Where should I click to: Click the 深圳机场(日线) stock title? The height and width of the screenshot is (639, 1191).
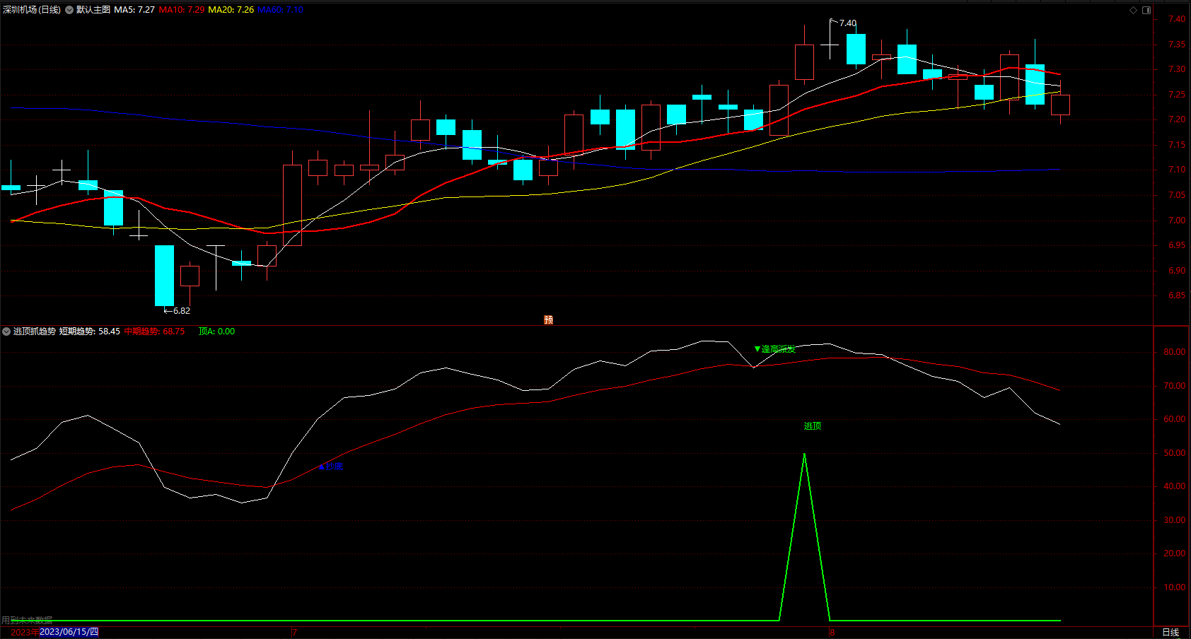pos(32,10)
